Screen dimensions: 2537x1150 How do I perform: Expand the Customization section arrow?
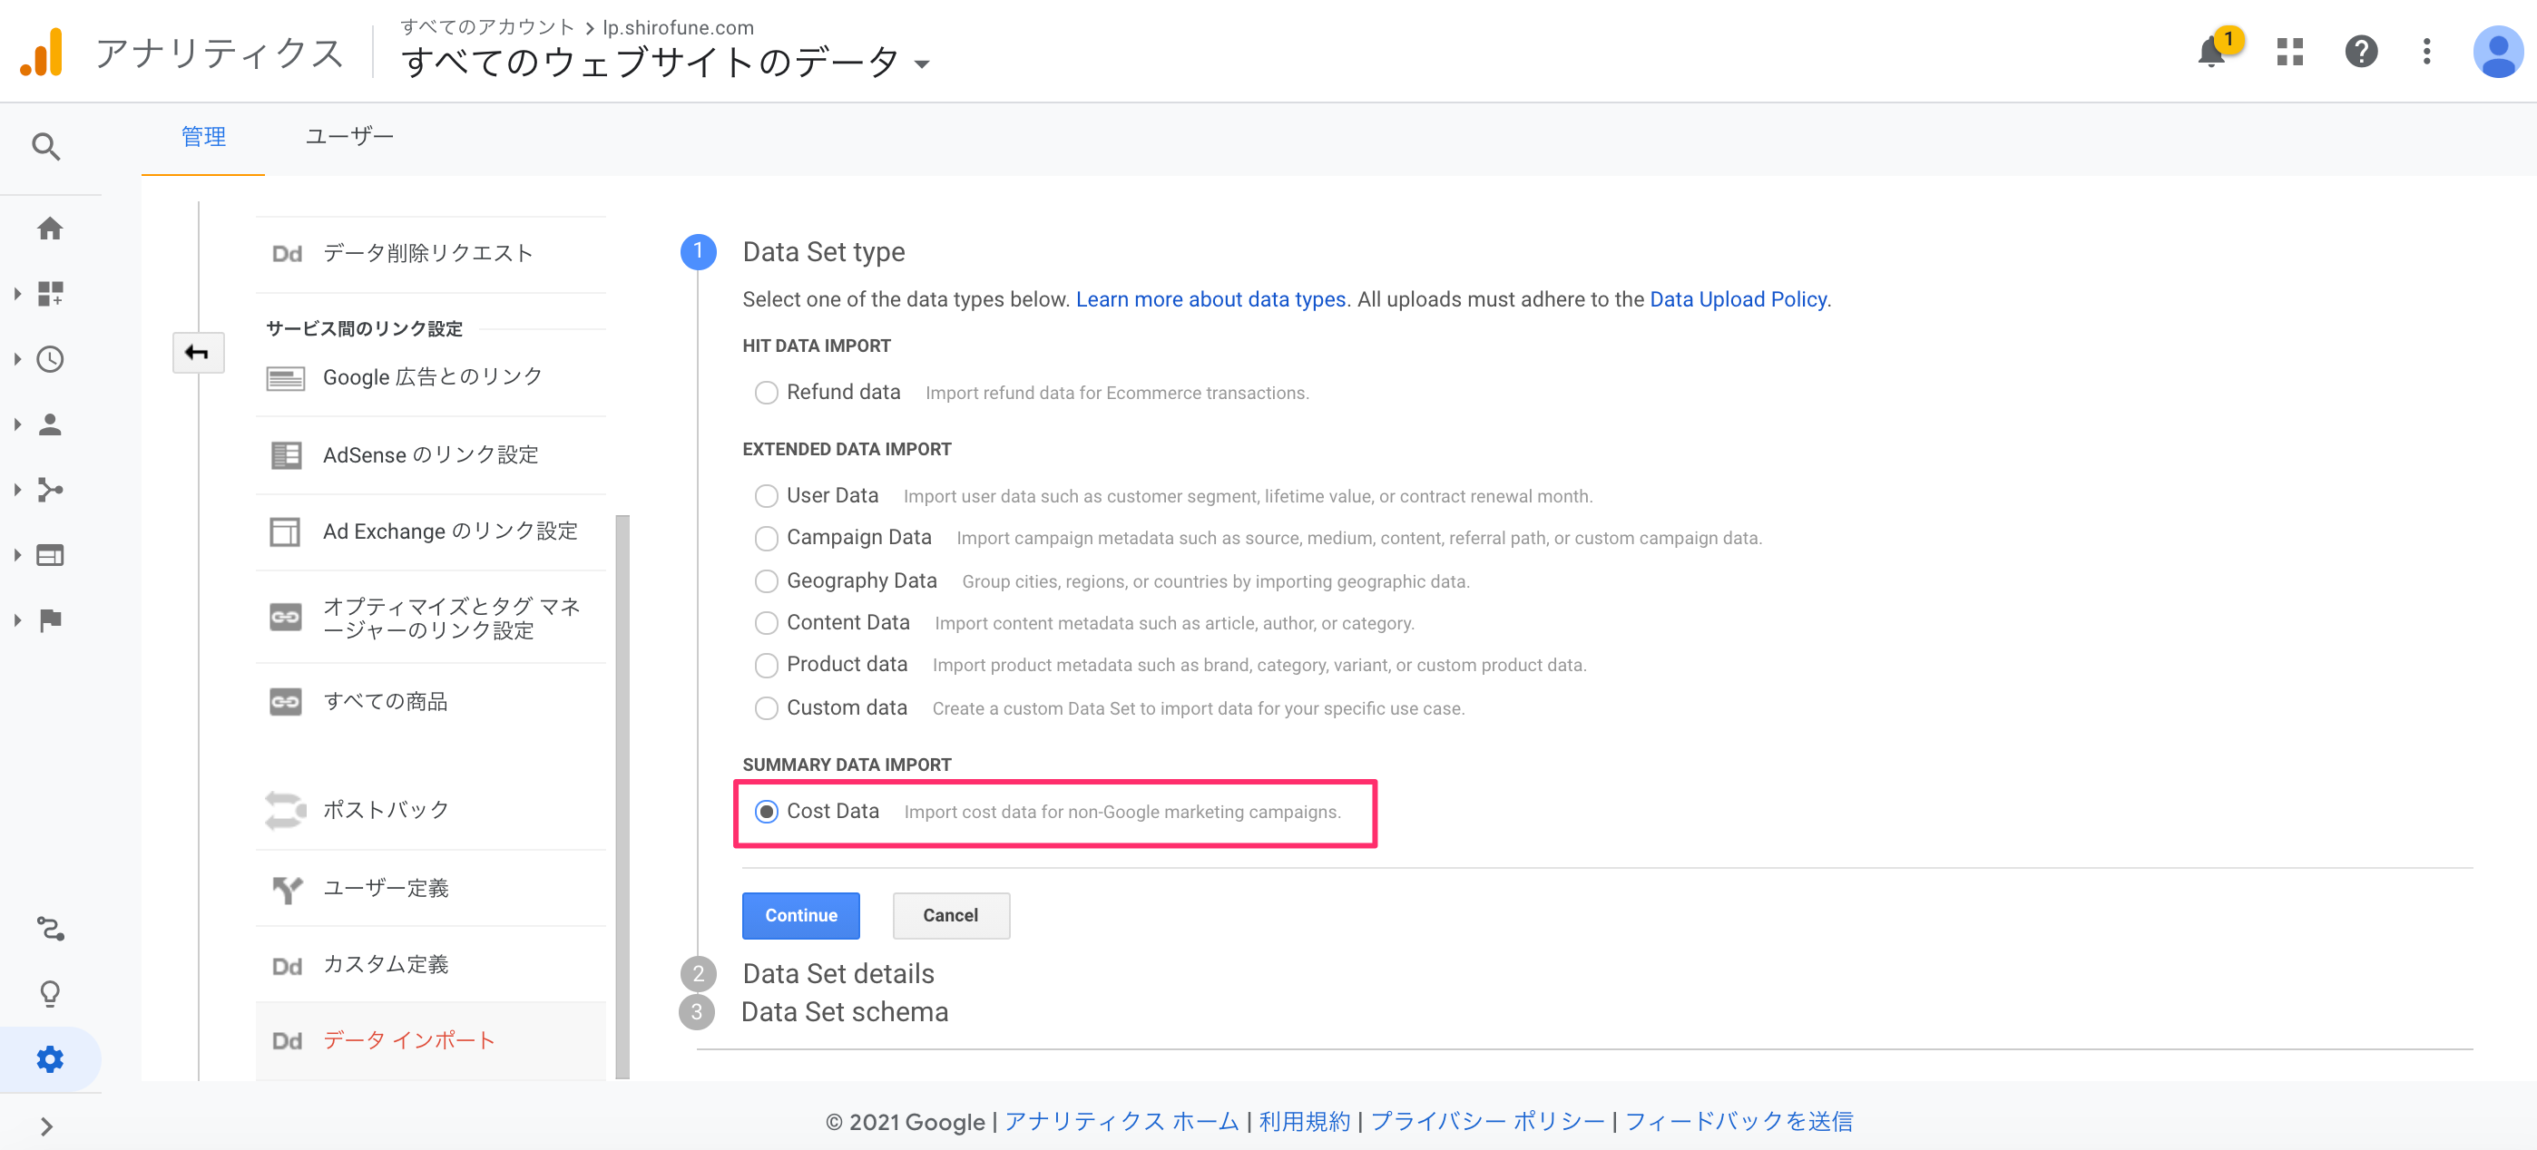pyautogui.click(x=16, y=294)
